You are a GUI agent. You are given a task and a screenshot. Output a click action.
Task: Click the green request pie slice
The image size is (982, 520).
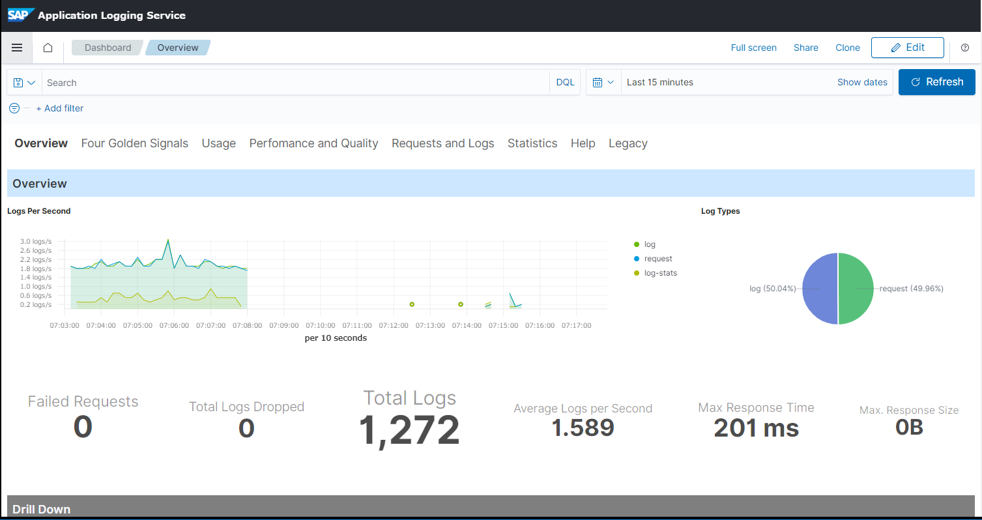point(856,289)
